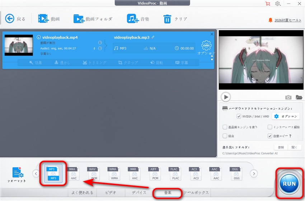305x201 pixels.
Task: Select the output path C:\Users\pc\Music text
Action: point(250,153)
